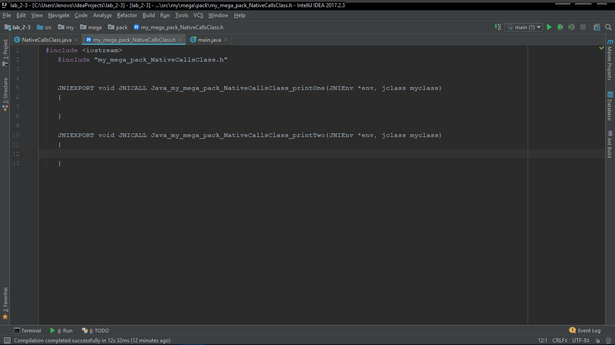Image resolution: width=615 pixels, height=345 pixels.
Task: Open the 1: Project tool window
Action: point(5,53)
